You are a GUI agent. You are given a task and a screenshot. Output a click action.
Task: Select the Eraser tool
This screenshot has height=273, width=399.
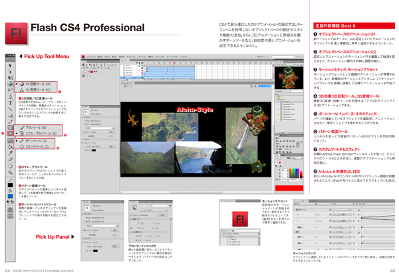pos(10,159)
